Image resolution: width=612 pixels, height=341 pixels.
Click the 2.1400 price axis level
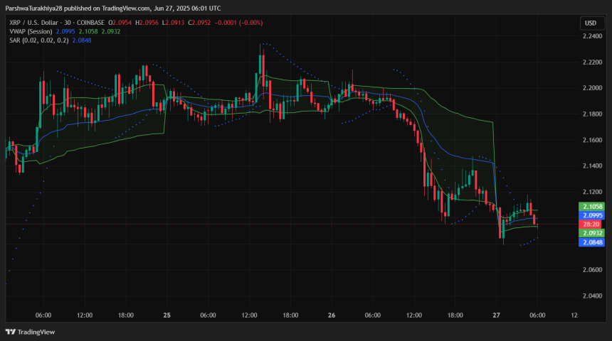[x=592, y=166]
